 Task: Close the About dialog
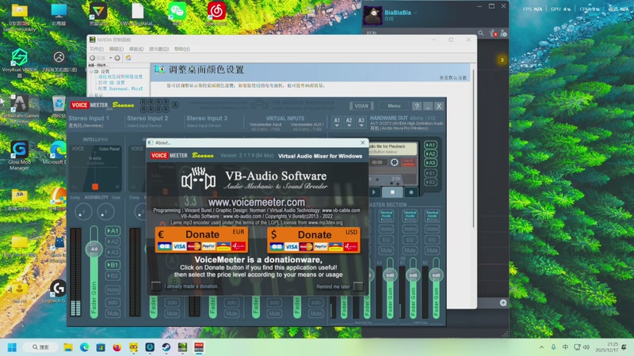pyautogui.click(x=363, y=142)
